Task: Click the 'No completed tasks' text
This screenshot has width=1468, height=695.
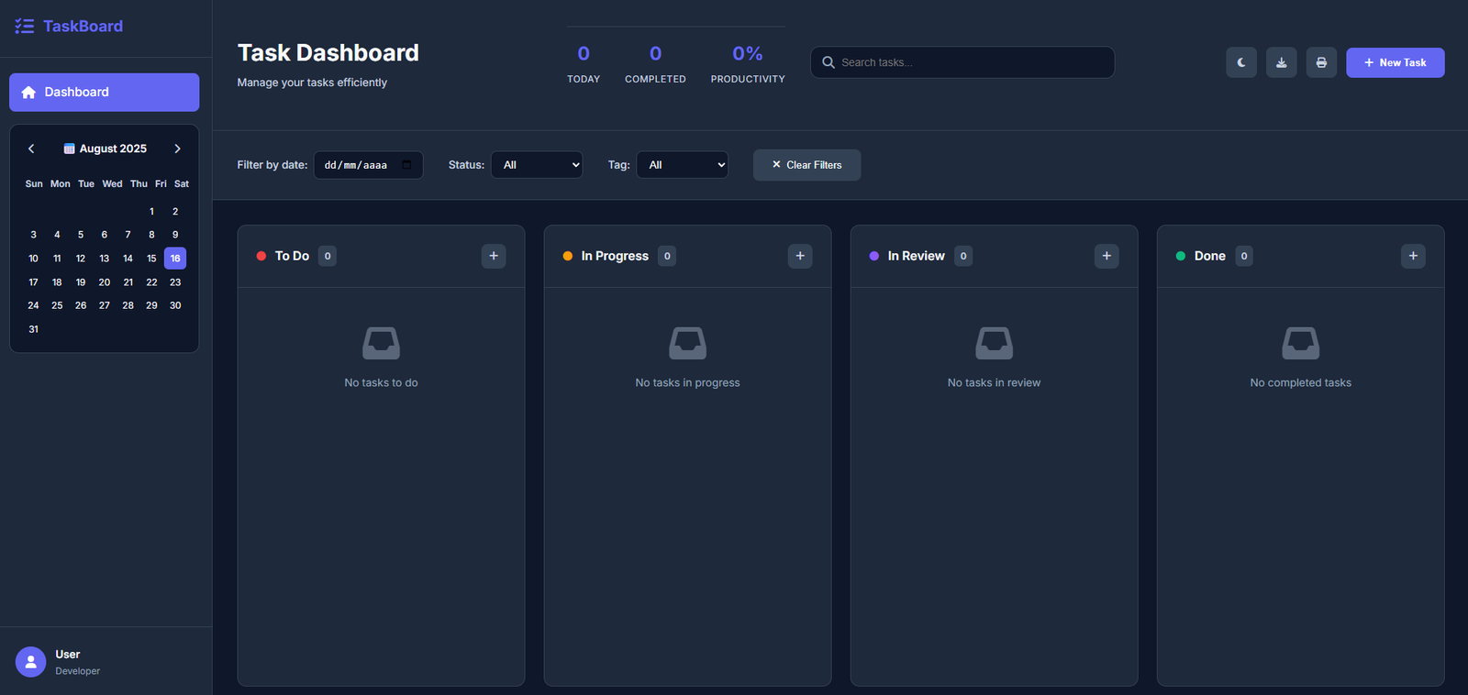Action: 1300,383
